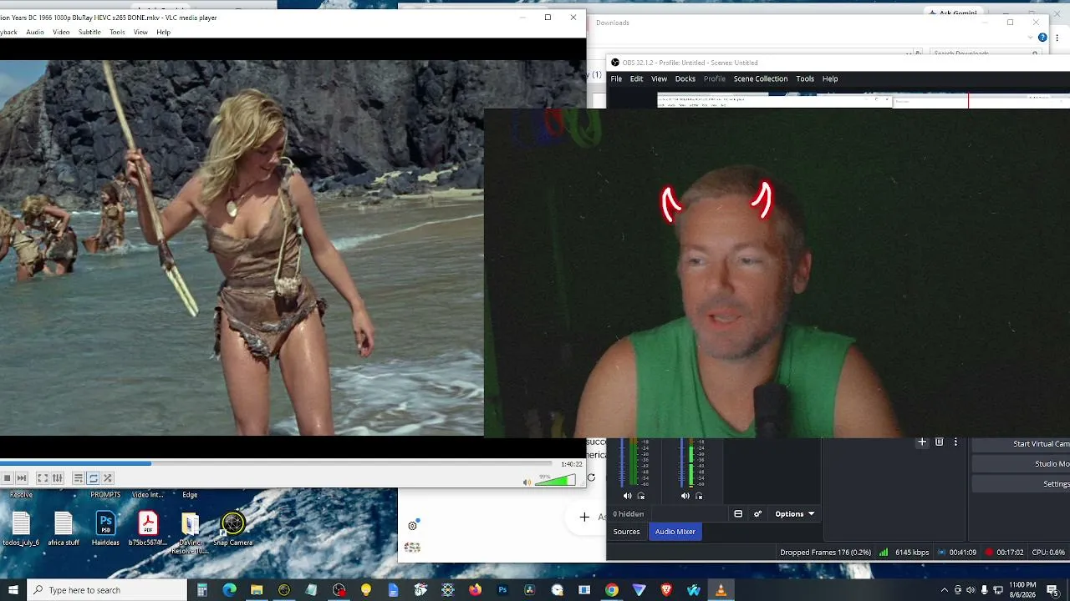Viewport: 1070px width, 601px height.
Task: Toggle monitoring on first OBS audio channel
Action: (x=641, y=496)
